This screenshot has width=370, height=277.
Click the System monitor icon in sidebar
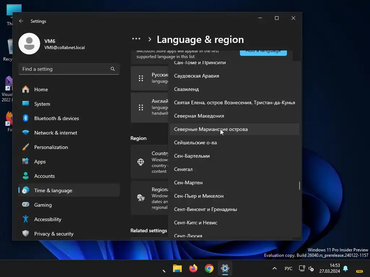click(26, 104)
